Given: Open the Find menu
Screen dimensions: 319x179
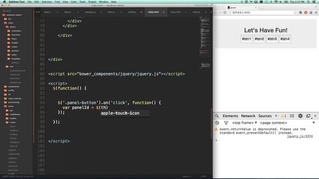Looking at the screenshot, I should [x=57, y=1].
